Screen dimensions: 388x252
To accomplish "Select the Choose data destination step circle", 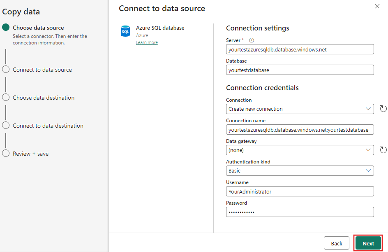I will pos(6,97).
